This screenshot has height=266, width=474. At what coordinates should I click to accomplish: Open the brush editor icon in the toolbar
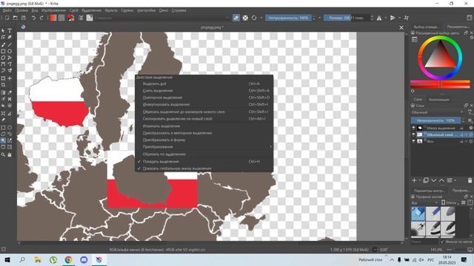coord(81,18)
